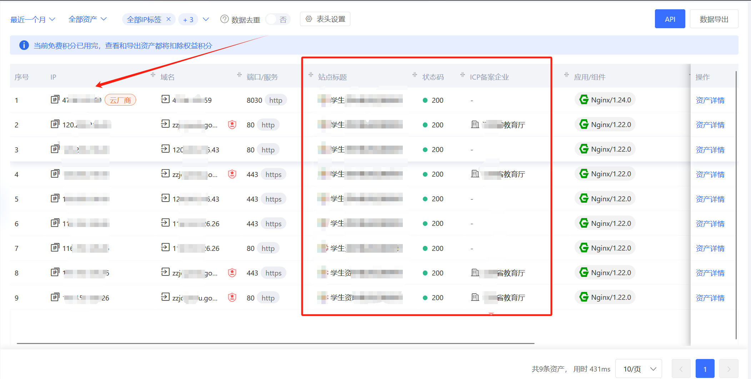Click ICP company building icon in row 2

(x=475, y=125)
